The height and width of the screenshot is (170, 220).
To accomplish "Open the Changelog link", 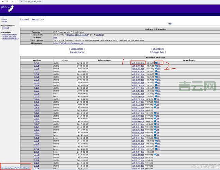I will coord(157,49).
